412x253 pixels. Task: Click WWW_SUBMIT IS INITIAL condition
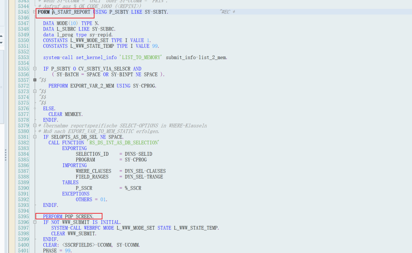[92, 222]
